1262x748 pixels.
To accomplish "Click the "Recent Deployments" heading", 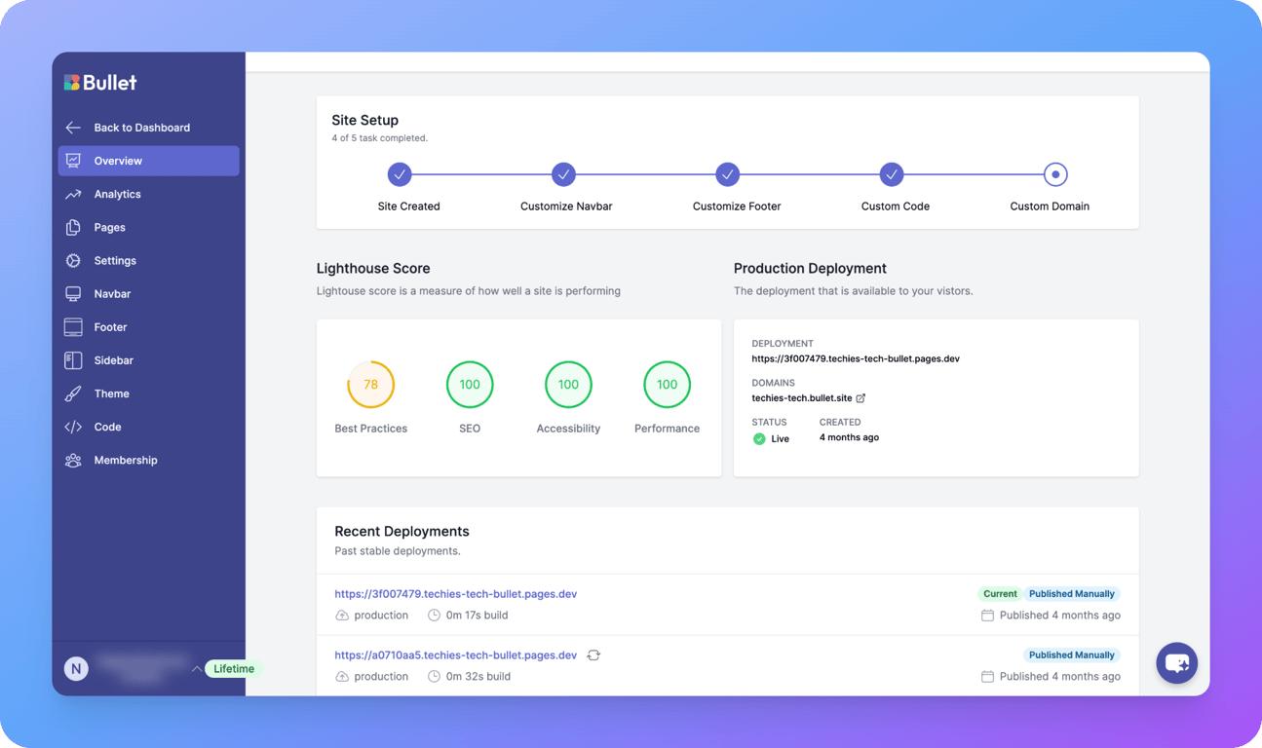I will (402, 532).
